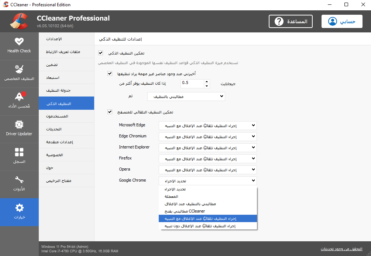Click the Opera browser label
This screenshot has width=371, height=256.
pyautogui.click(x=124, y=169)
